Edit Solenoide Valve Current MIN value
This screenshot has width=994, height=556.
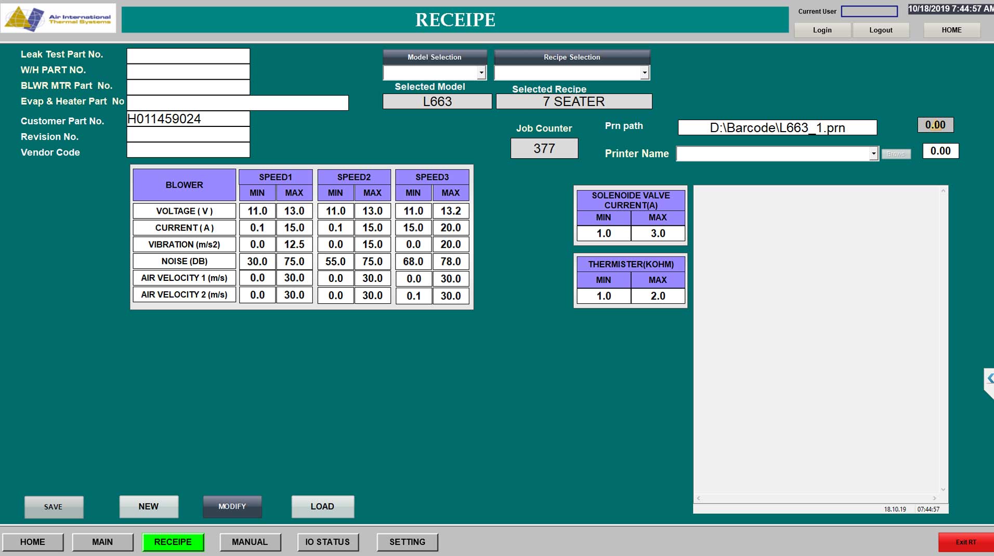pyautogui.click(x=604, y=234)
